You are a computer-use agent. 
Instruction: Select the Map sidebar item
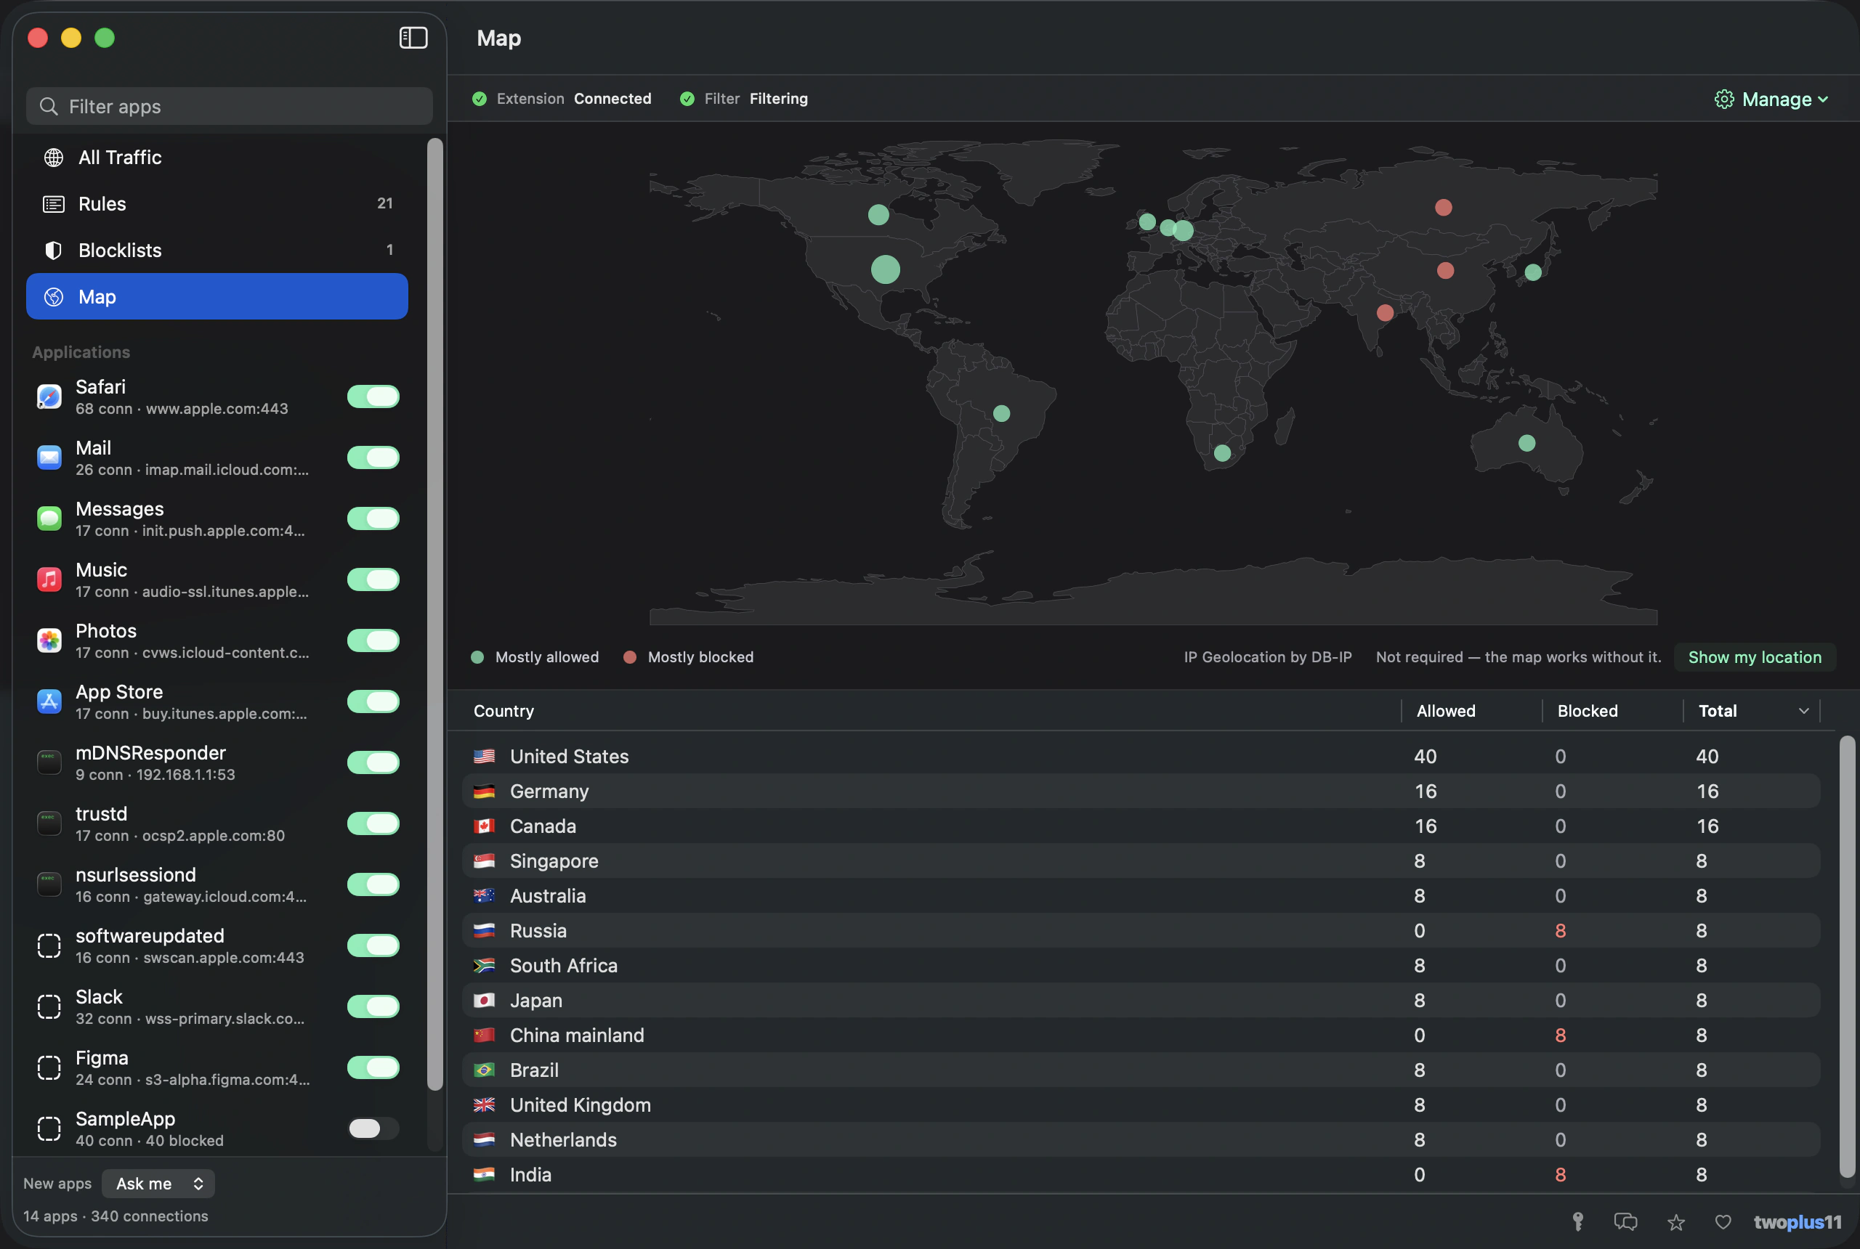click(217, 296)
